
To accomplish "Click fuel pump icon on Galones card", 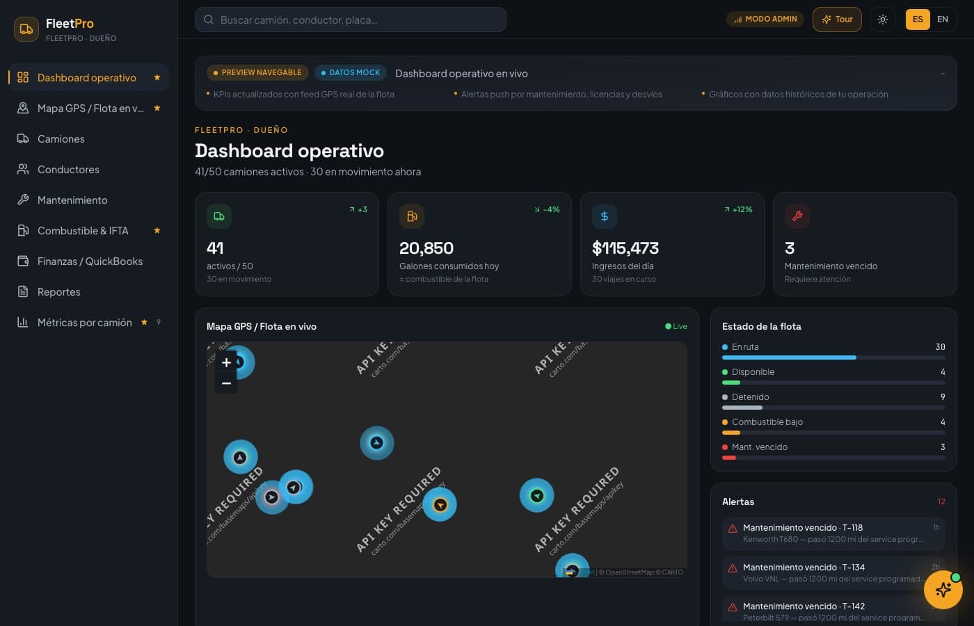I will [412, 216].
